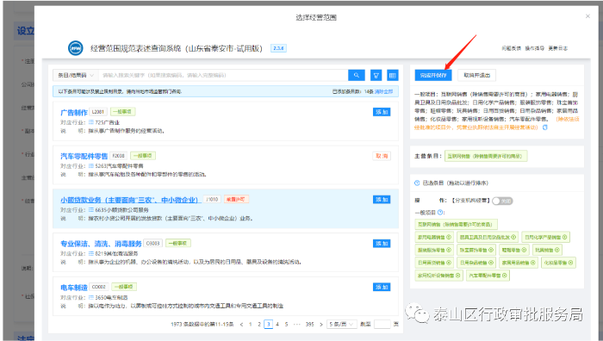603x341 pixels.
Task: Go to the next page arrow
Action: point(320,325)
